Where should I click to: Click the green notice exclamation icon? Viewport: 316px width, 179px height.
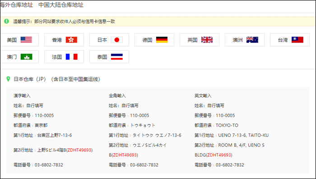[6, 21]
